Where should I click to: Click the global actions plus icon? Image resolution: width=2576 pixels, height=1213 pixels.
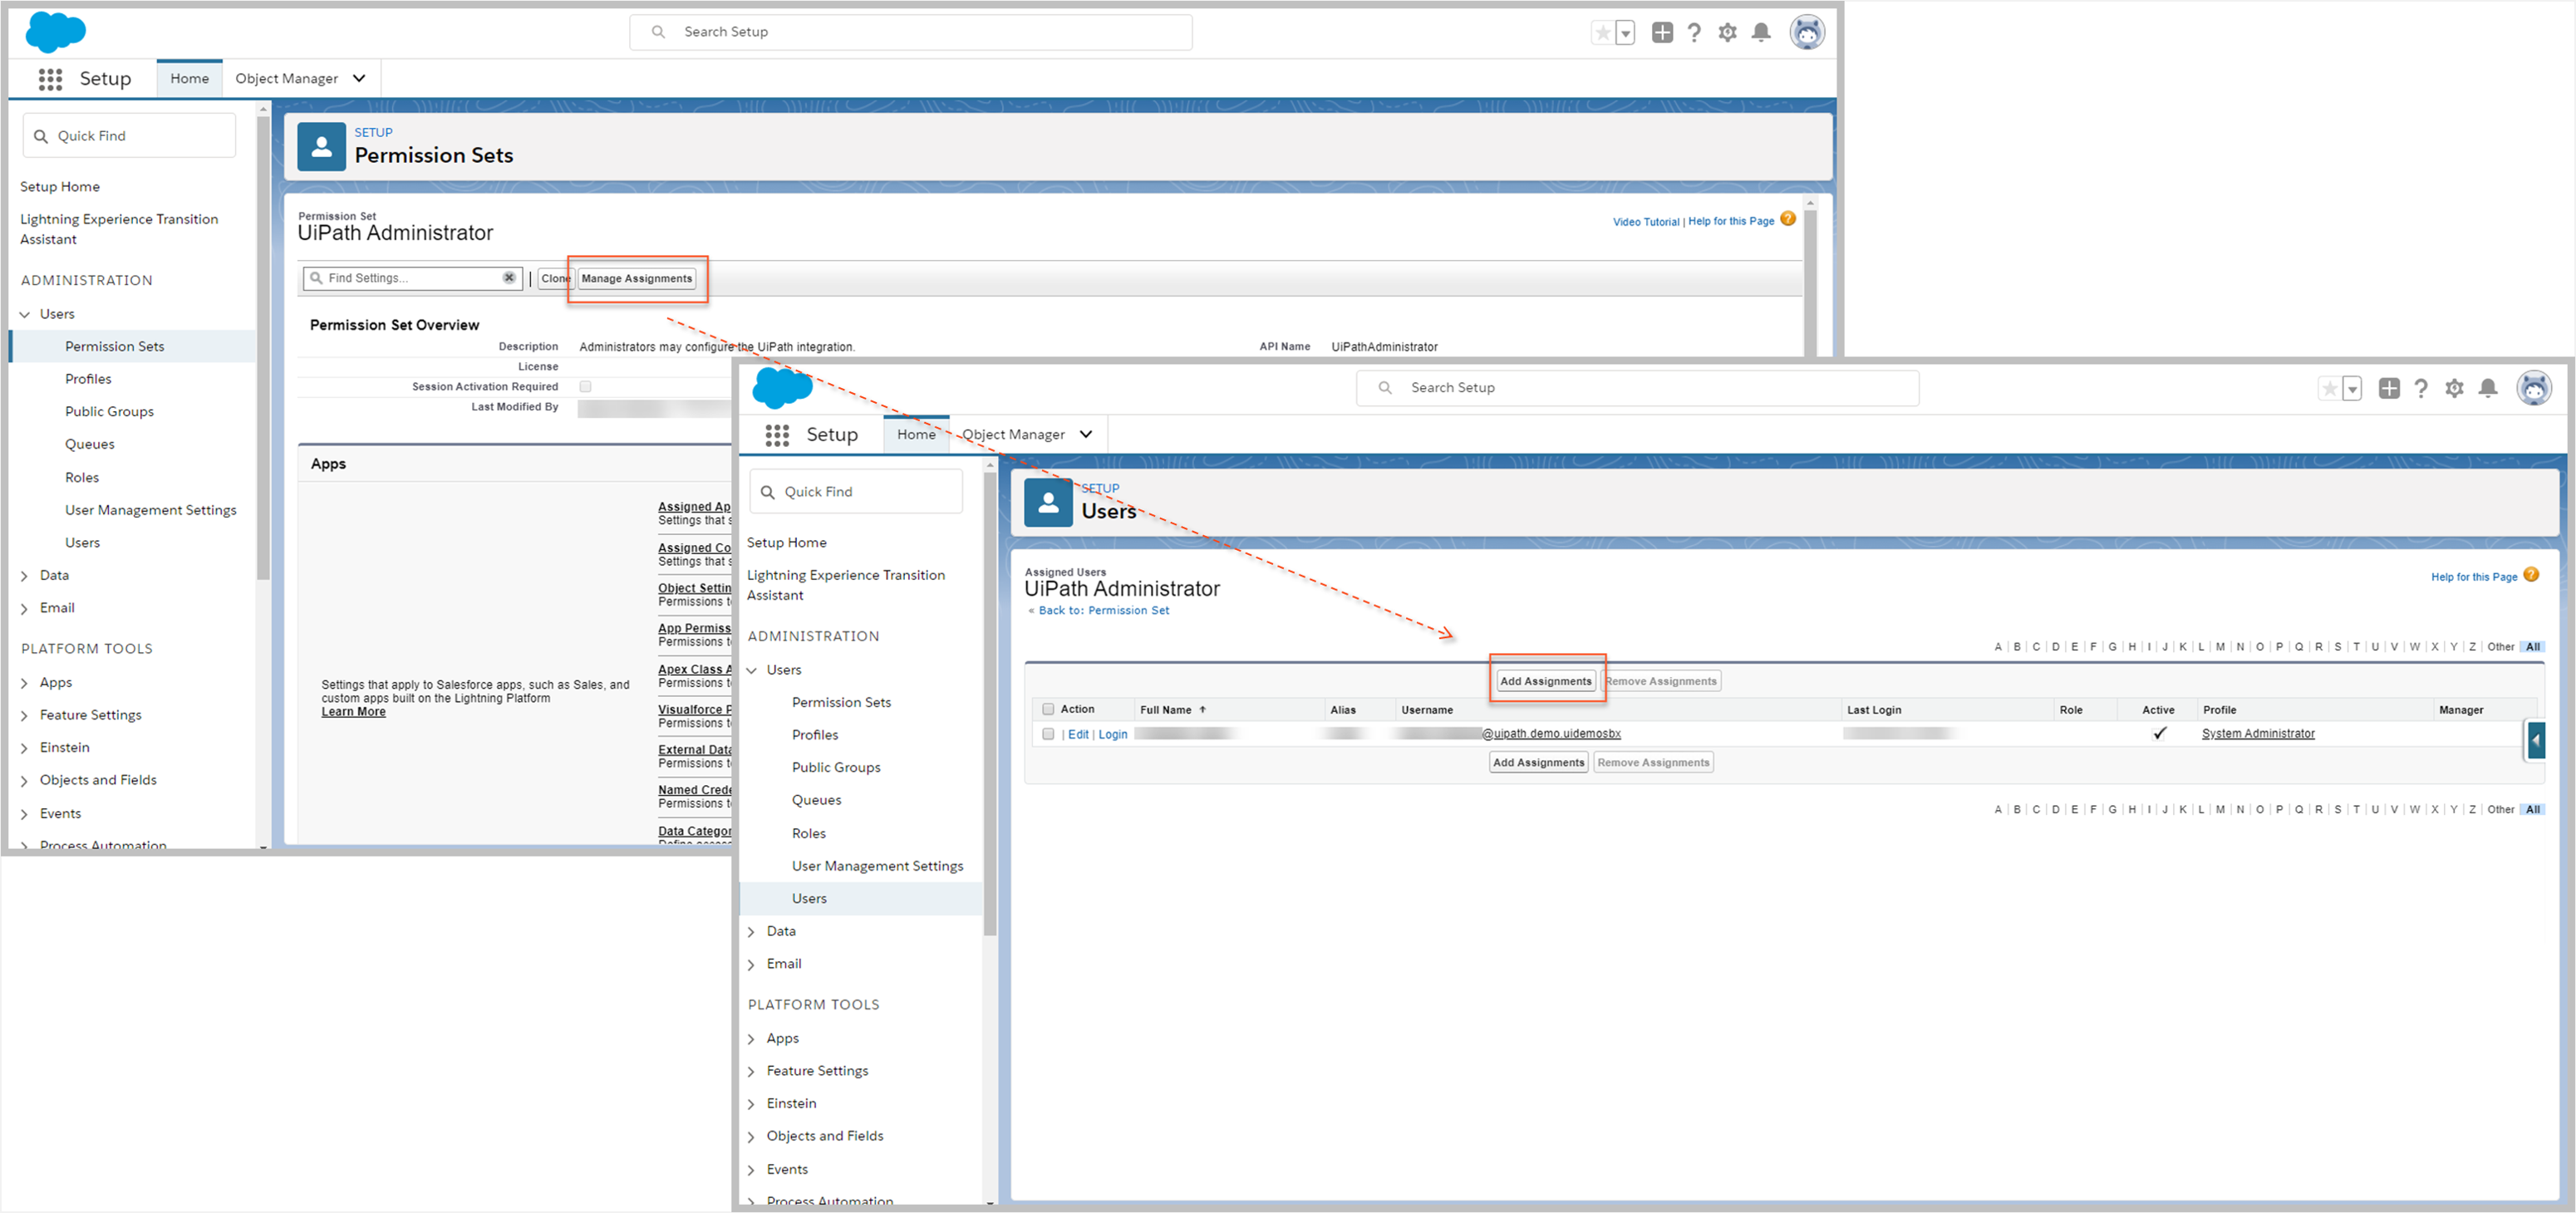(x=1661, y=32)
